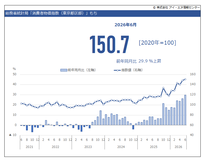Click the October 2025 bar near 21 percent
This screenshot has height=162, width=205.
(x=163, y=114)
